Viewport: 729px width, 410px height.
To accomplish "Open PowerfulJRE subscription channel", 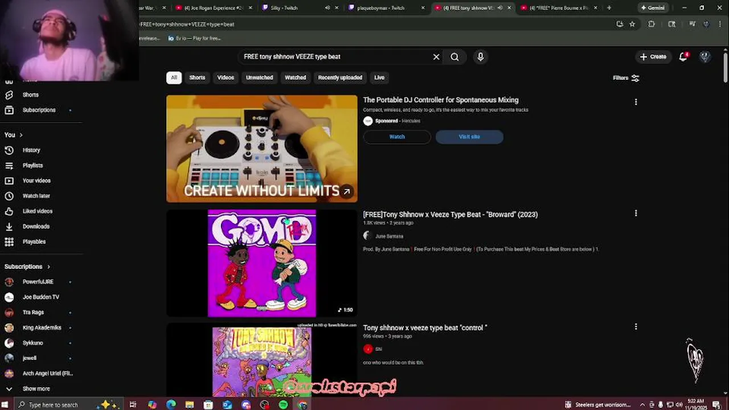I will click(37, 282).
